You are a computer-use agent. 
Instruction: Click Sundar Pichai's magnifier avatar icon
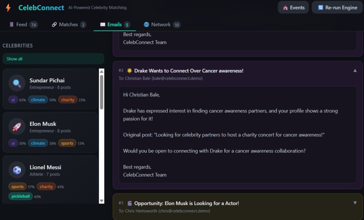(x=17, y=83)
